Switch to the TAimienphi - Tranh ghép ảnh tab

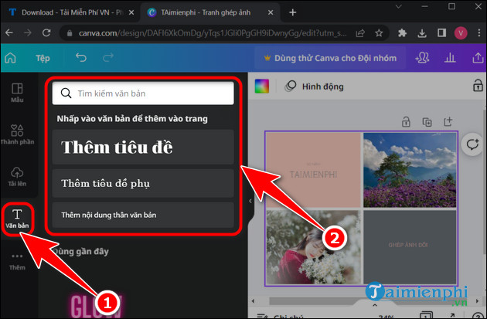pos(206,12)
